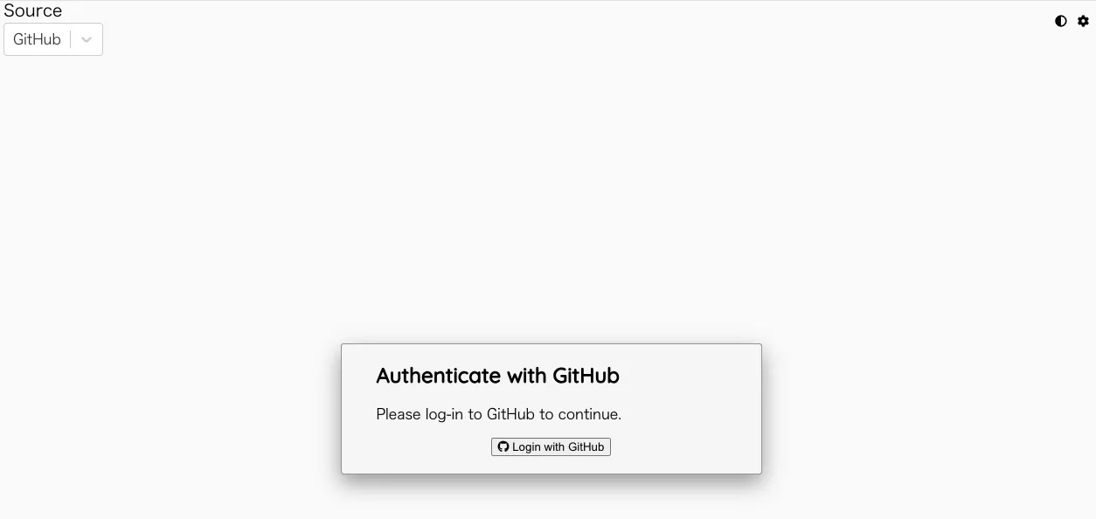Open settings via the gear icon
Screen dimensions: 1096x519
point(1084,21)
